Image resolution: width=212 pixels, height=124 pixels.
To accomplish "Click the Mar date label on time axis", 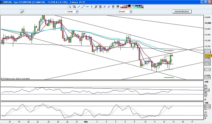I will pyautogui.click(x=86, y=122).
